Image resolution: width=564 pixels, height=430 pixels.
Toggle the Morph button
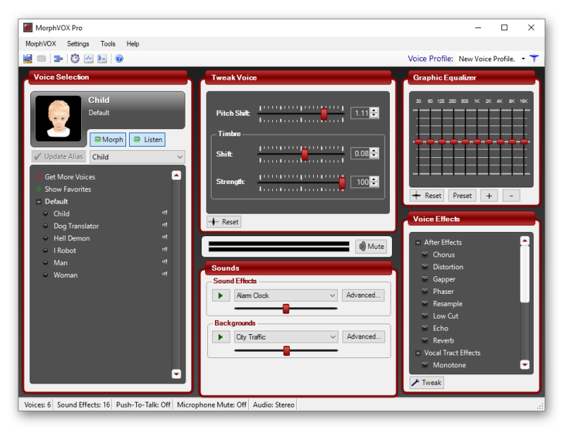click(x=108, y=140)
